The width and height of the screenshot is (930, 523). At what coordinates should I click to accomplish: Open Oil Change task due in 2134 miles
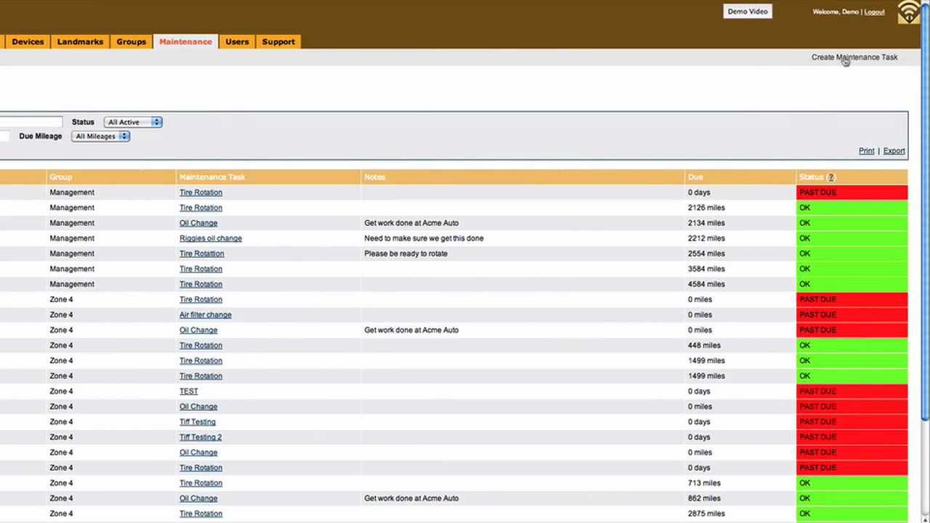tap(198, 223)
